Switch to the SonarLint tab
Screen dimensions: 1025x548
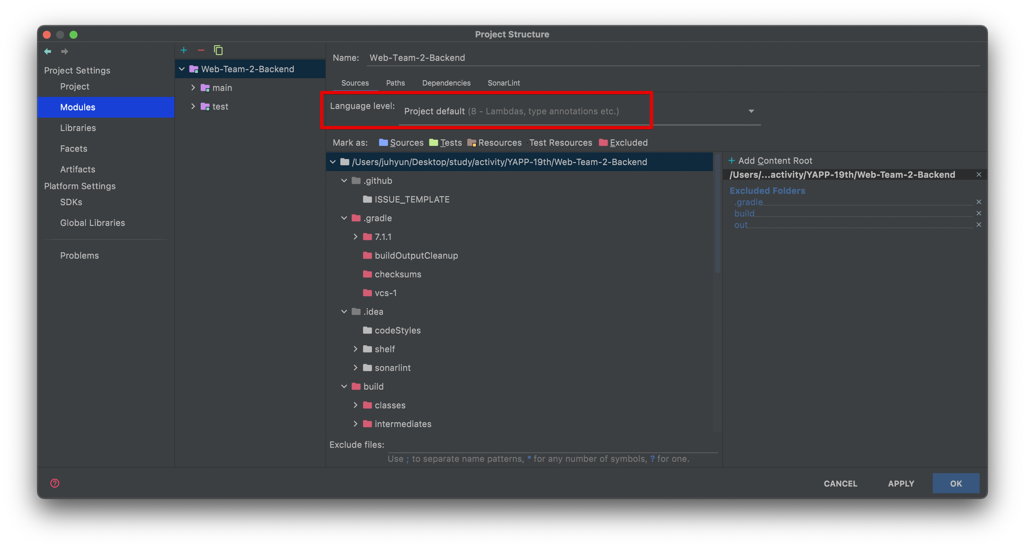(503, 83)
